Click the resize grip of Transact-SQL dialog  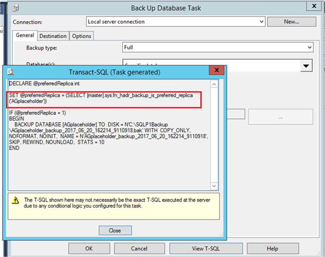tap(221, 235)
